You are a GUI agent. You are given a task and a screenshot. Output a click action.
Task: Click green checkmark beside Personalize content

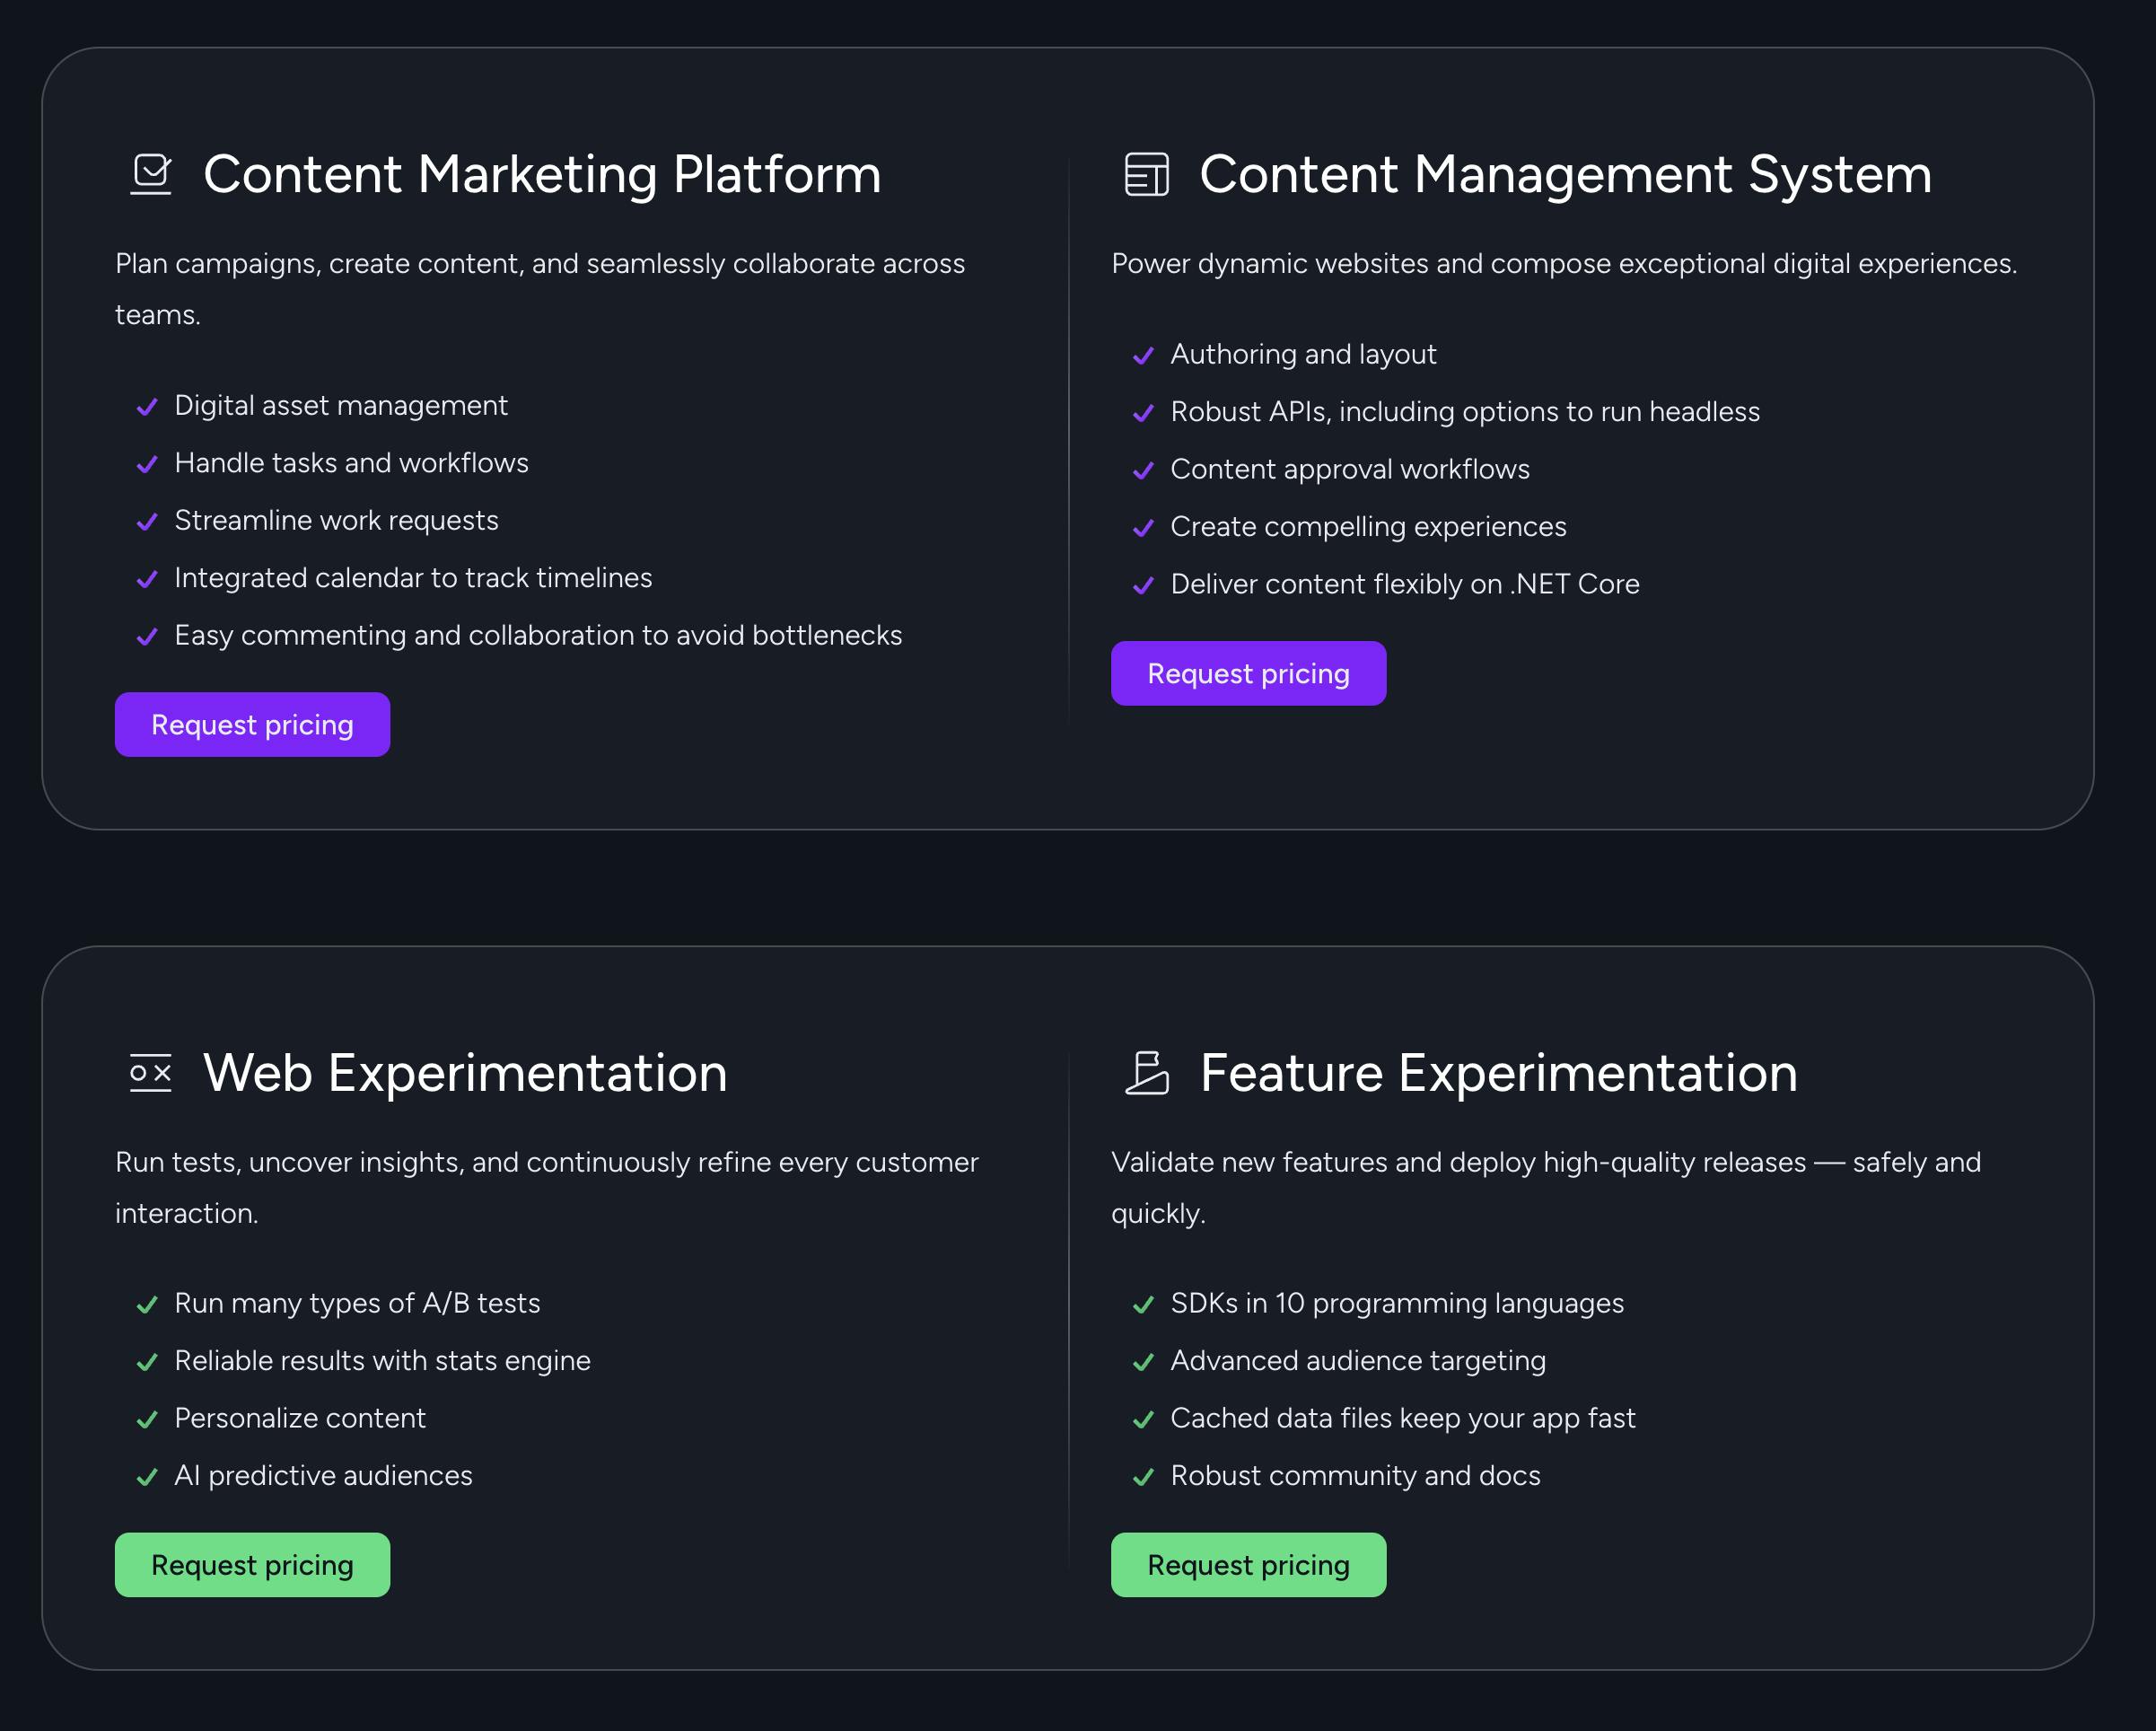pyautogui.click(x=147, y=1420)
